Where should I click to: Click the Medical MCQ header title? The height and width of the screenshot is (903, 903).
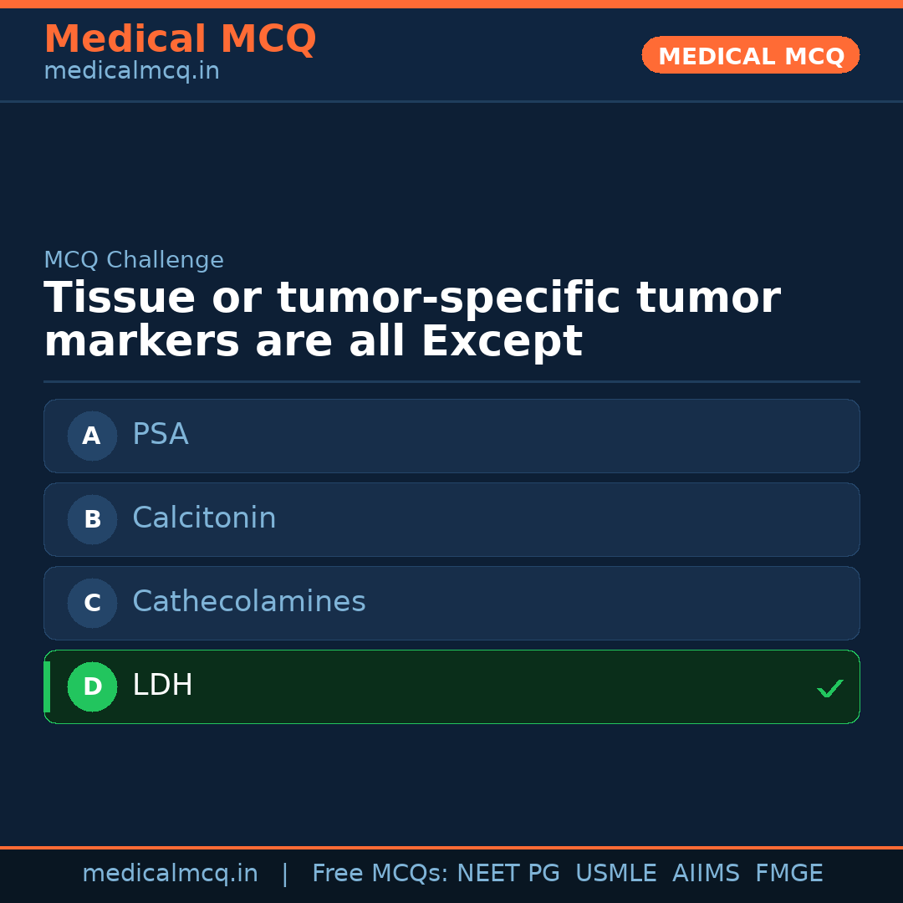[180, 39]
